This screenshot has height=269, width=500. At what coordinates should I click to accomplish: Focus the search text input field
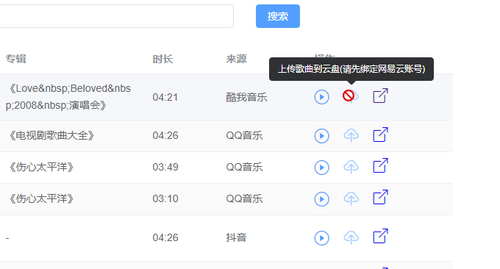(116, 16)
